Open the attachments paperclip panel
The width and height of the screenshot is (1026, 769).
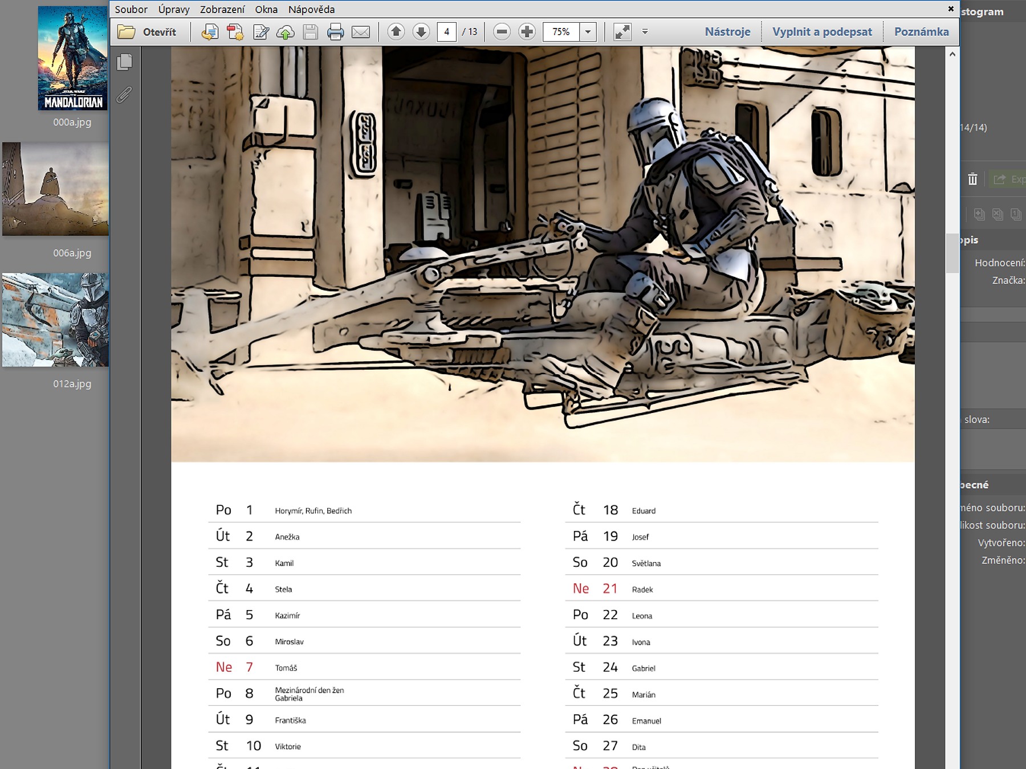pyautogui.click(x=124, y=94)
